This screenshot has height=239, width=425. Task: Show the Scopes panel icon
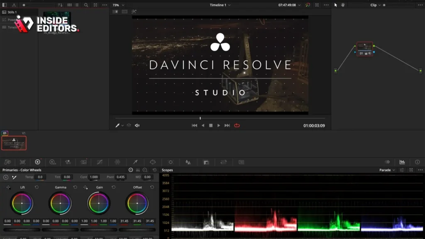(402, 162)
